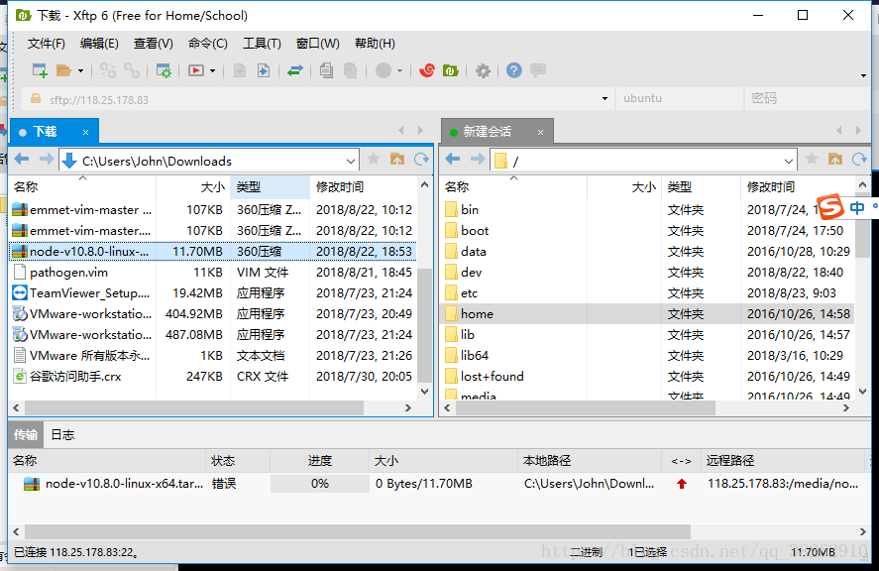This screenshot has height=571, width=879.
Task: Open the Window menu 窗口(W)
Action: click(x=317, y=44)
